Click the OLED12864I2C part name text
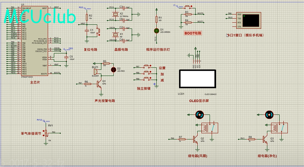The image size is (304, 167). point(210,94)
